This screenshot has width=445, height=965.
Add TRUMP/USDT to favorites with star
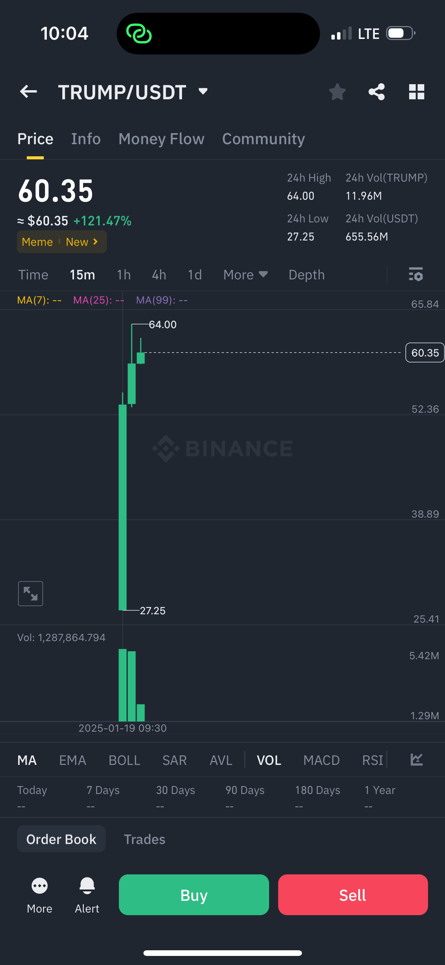(337, 92)
